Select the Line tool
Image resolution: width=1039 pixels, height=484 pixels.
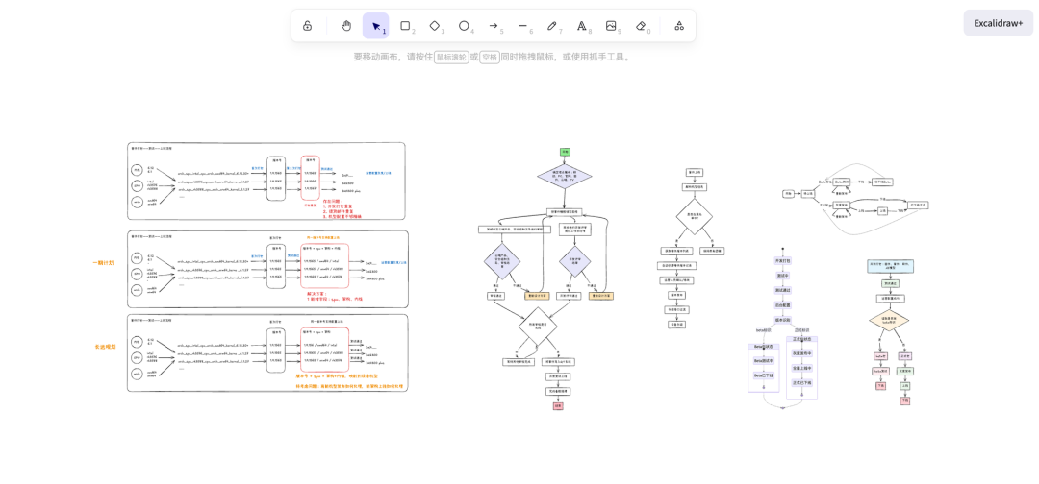coord(522,26)
